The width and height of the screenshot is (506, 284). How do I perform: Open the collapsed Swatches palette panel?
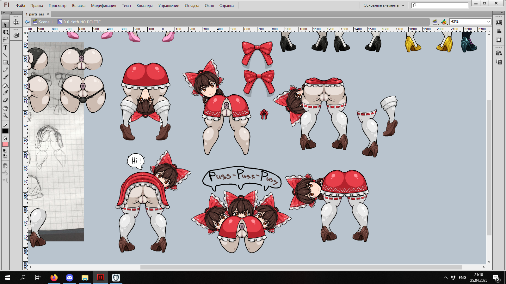coord(16,35)
